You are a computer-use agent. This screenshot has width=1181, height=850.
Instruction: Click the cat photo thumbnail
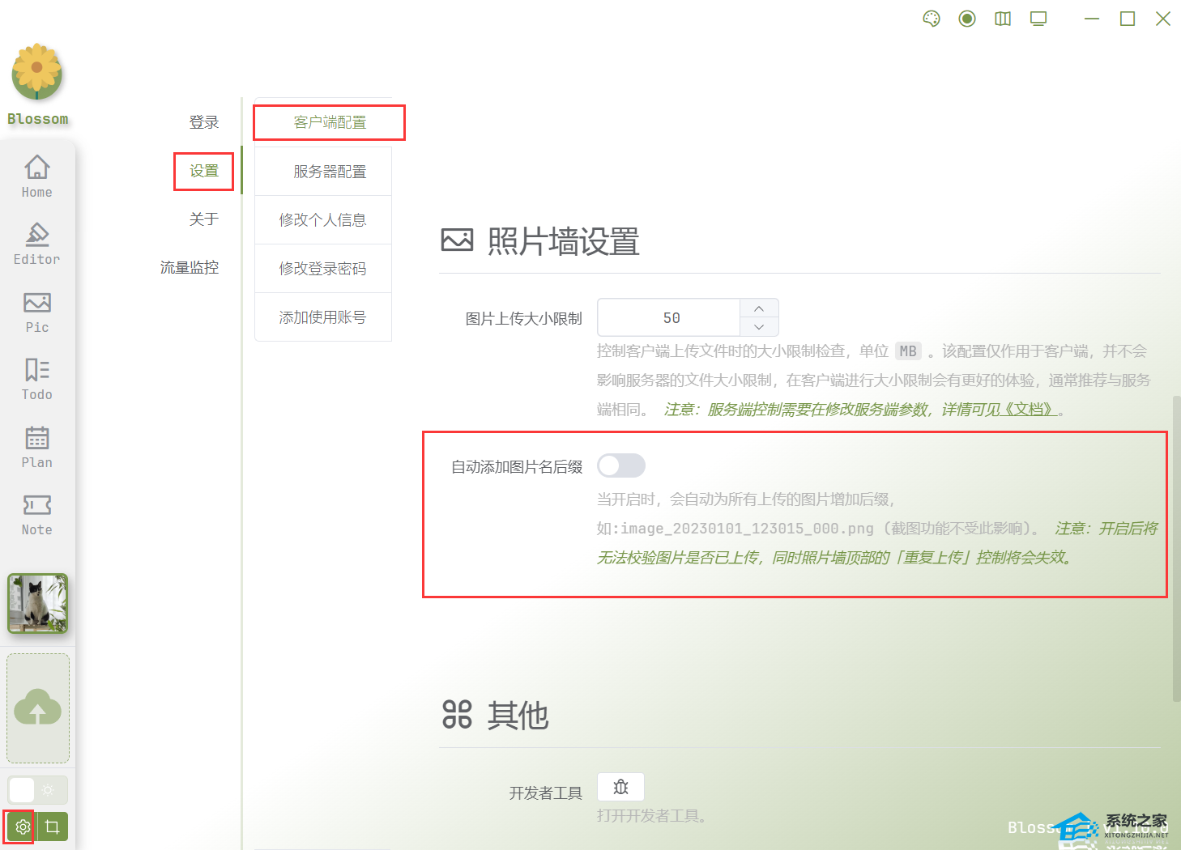point(37,603)
